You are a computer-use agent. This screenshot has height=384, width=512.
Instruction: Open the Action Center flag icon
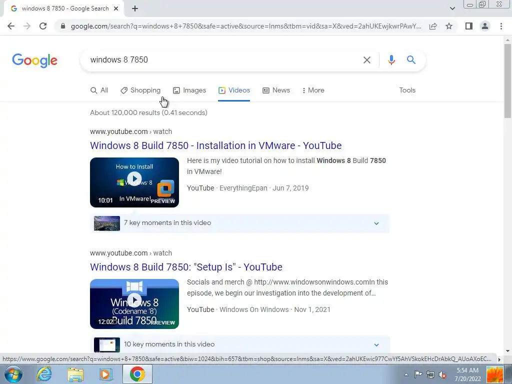pos(418,374)
